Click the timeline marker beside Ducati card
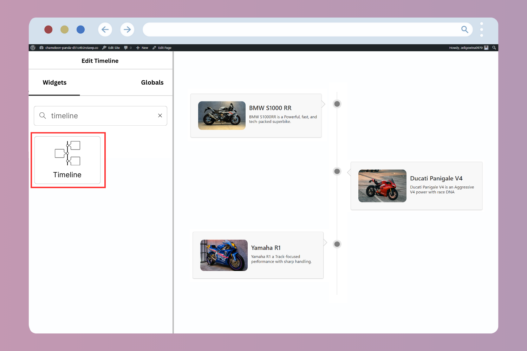The width and height of the screenshot is (527, 351). [x=337, y=171]
